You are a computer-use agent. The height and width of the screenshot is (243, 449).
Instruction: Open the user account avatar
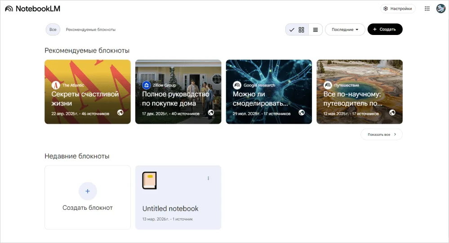click(440, 9)
